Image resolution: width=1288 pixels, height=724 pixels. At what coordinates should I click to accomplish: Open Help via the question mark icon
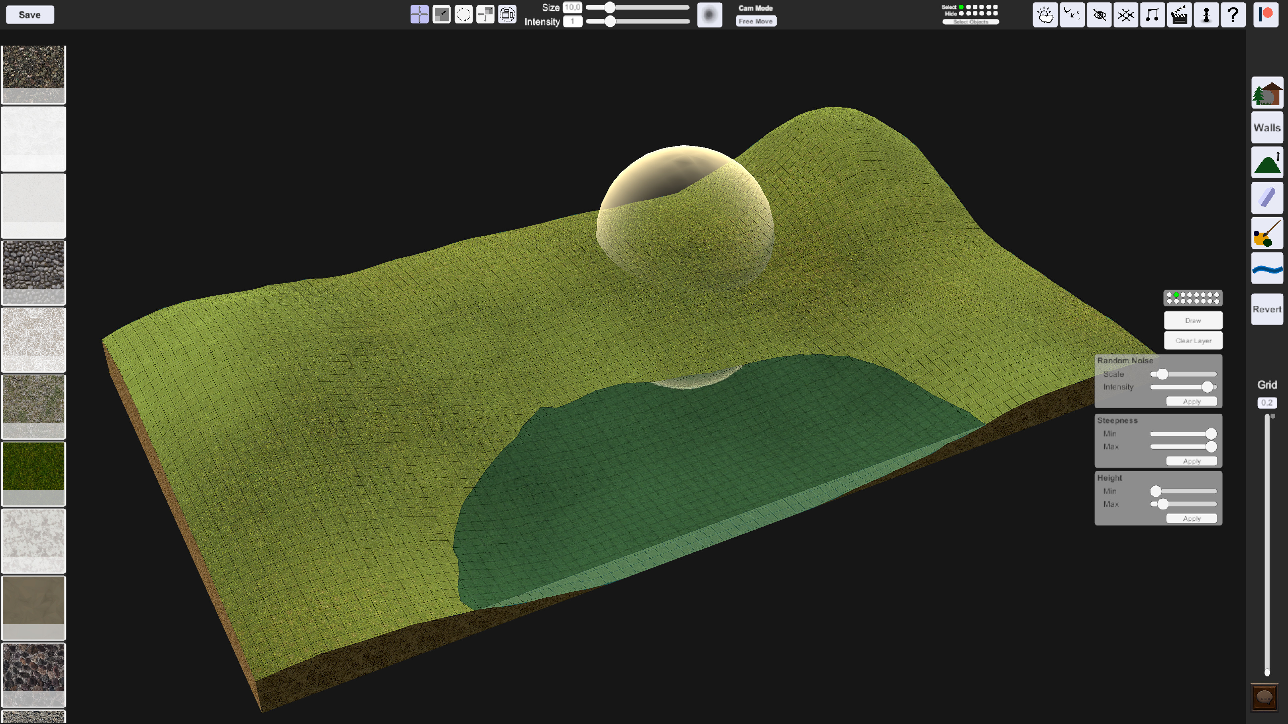(1233, 15)
